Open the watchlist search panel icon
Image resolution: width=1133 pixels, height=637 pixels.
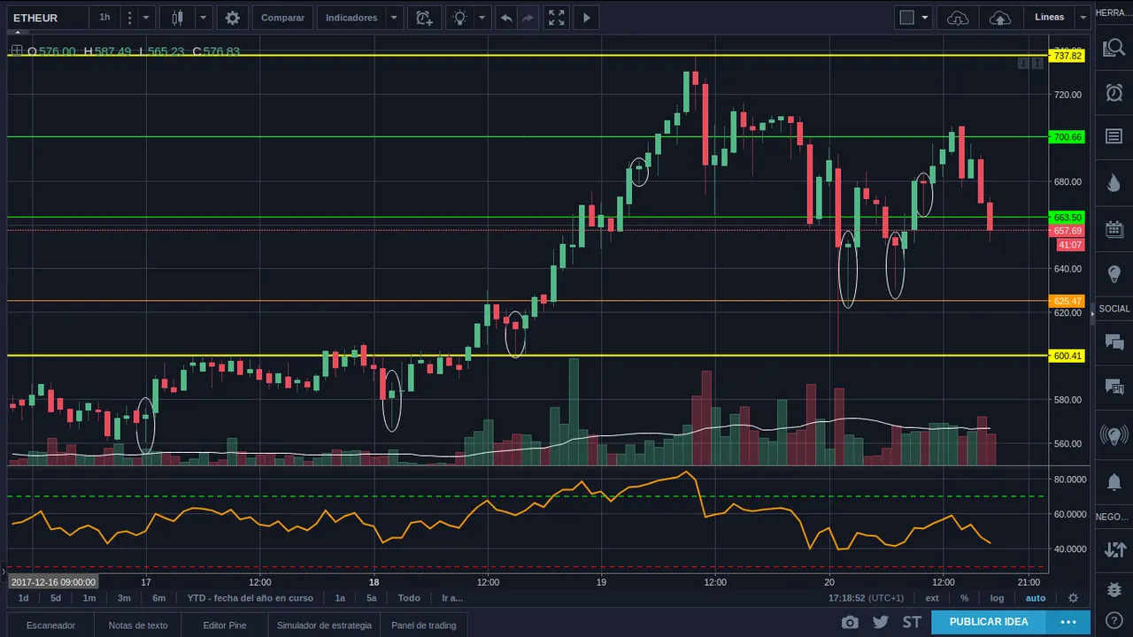pos(1114,49)
